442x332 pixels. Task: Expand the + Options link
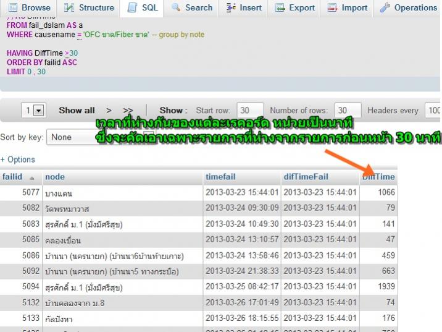(x=17, y=160)
